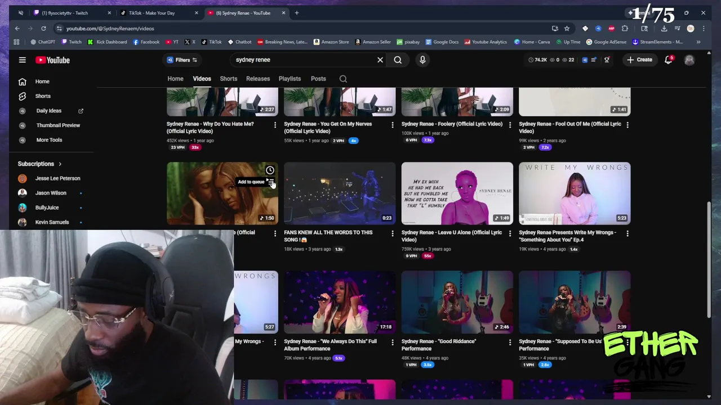
Task: Open the browser extensions puzzle icon
Action: (625, 28)
